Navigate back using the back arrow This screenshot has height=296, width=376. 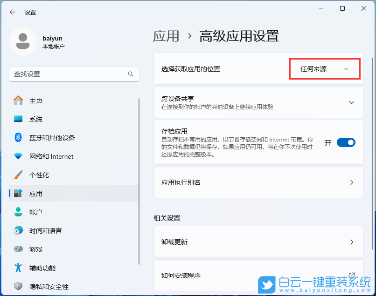tap(13, 13)
